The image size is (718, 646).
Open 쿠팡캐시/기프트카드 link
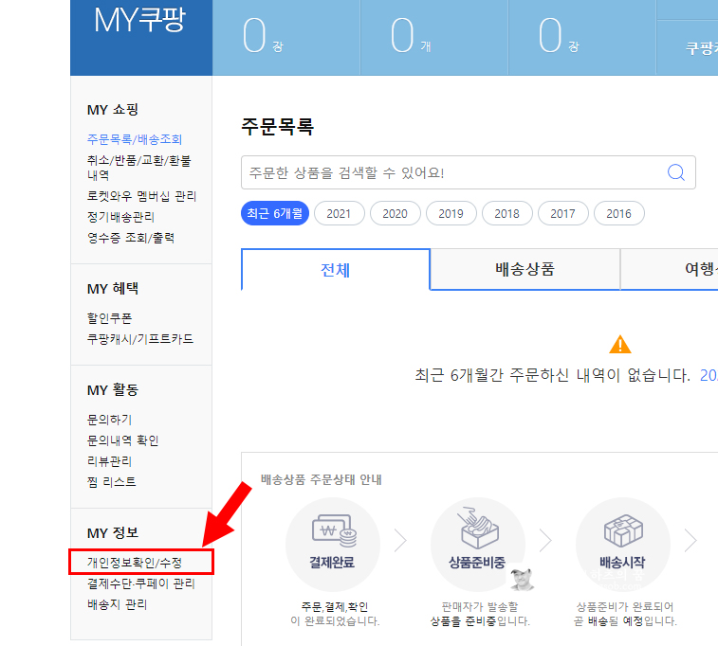click(x=140, y=339)
